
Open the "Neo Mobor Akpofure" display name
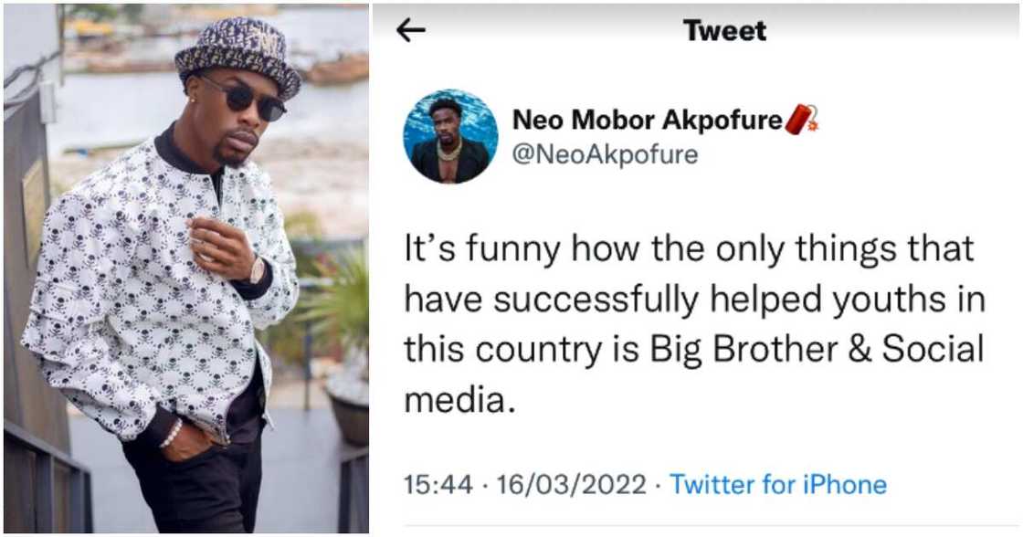tap(648, 120)
